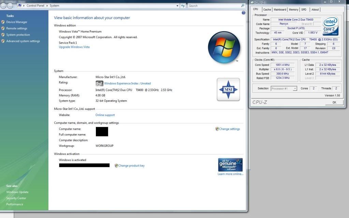Click the 5.2 rating badge
This screenshot has width=349, height=218.
100,84
